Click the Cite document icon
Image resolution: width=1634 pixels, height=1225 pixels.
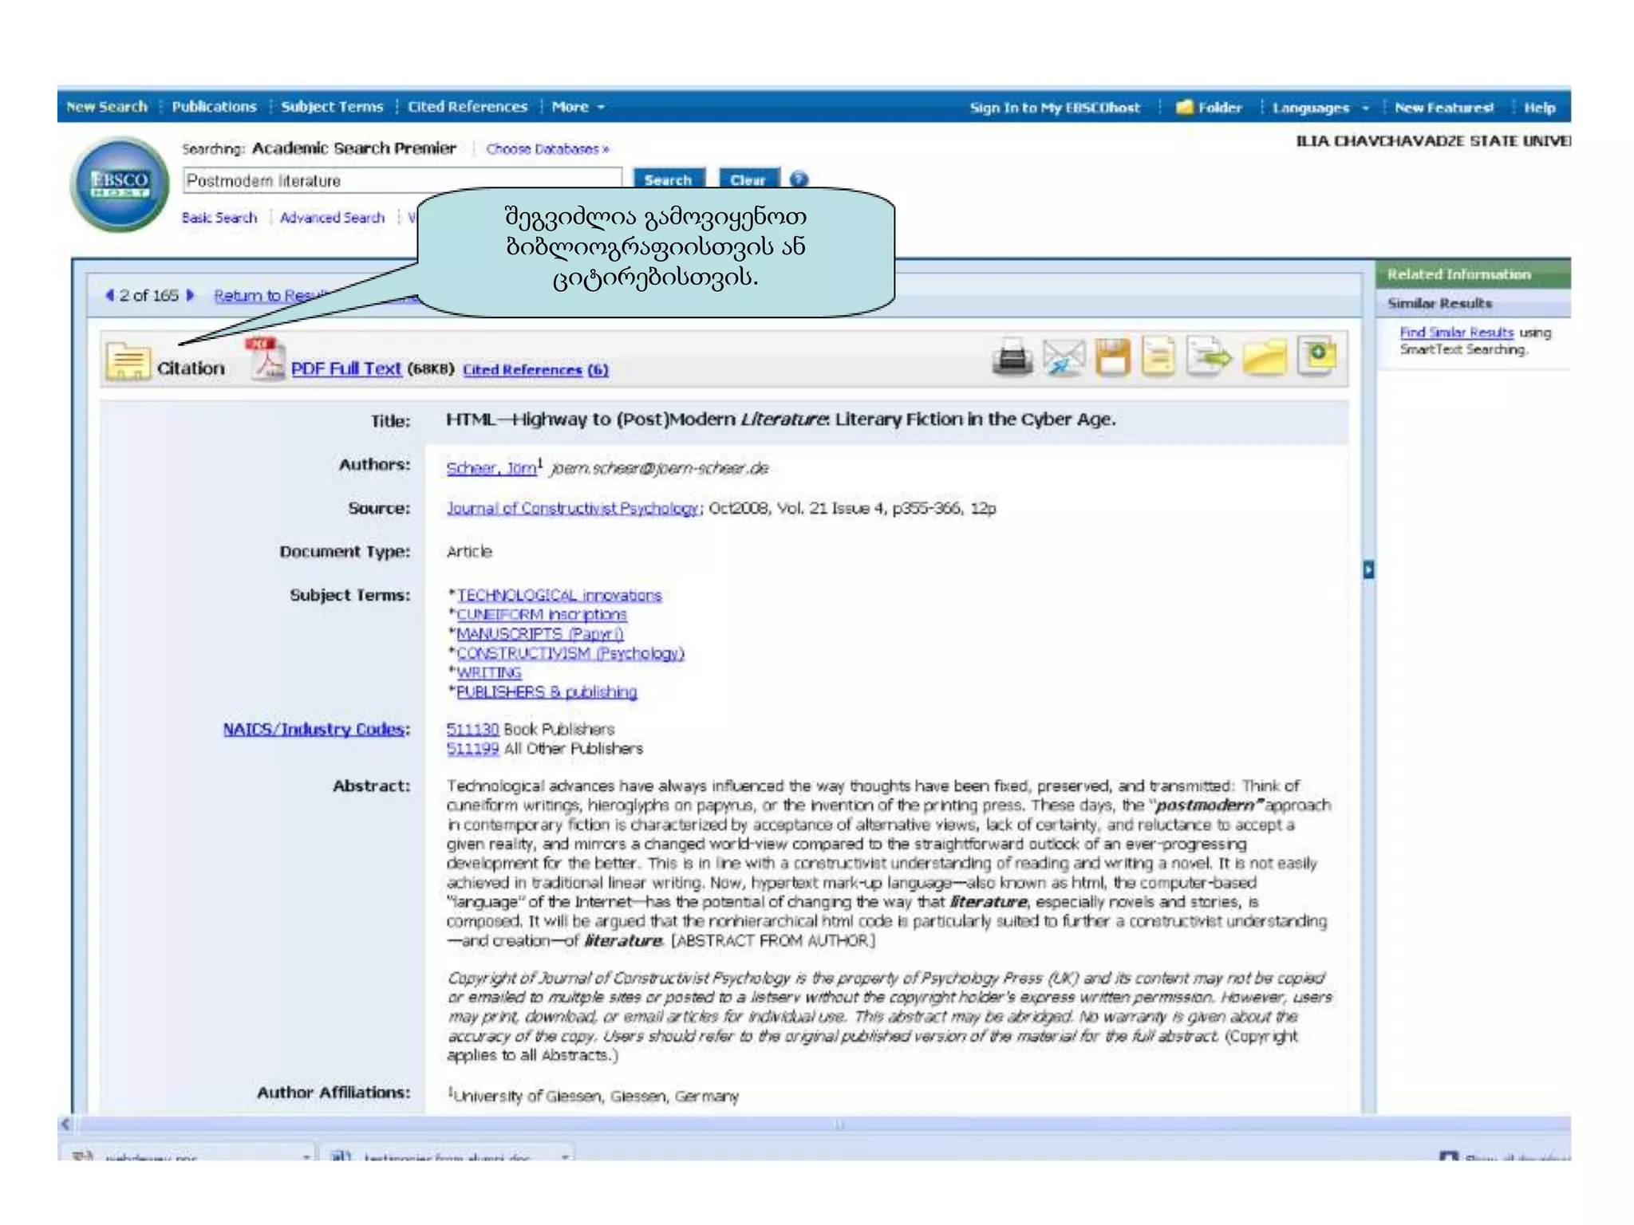pyautogui.click(x=1158, y=356)
